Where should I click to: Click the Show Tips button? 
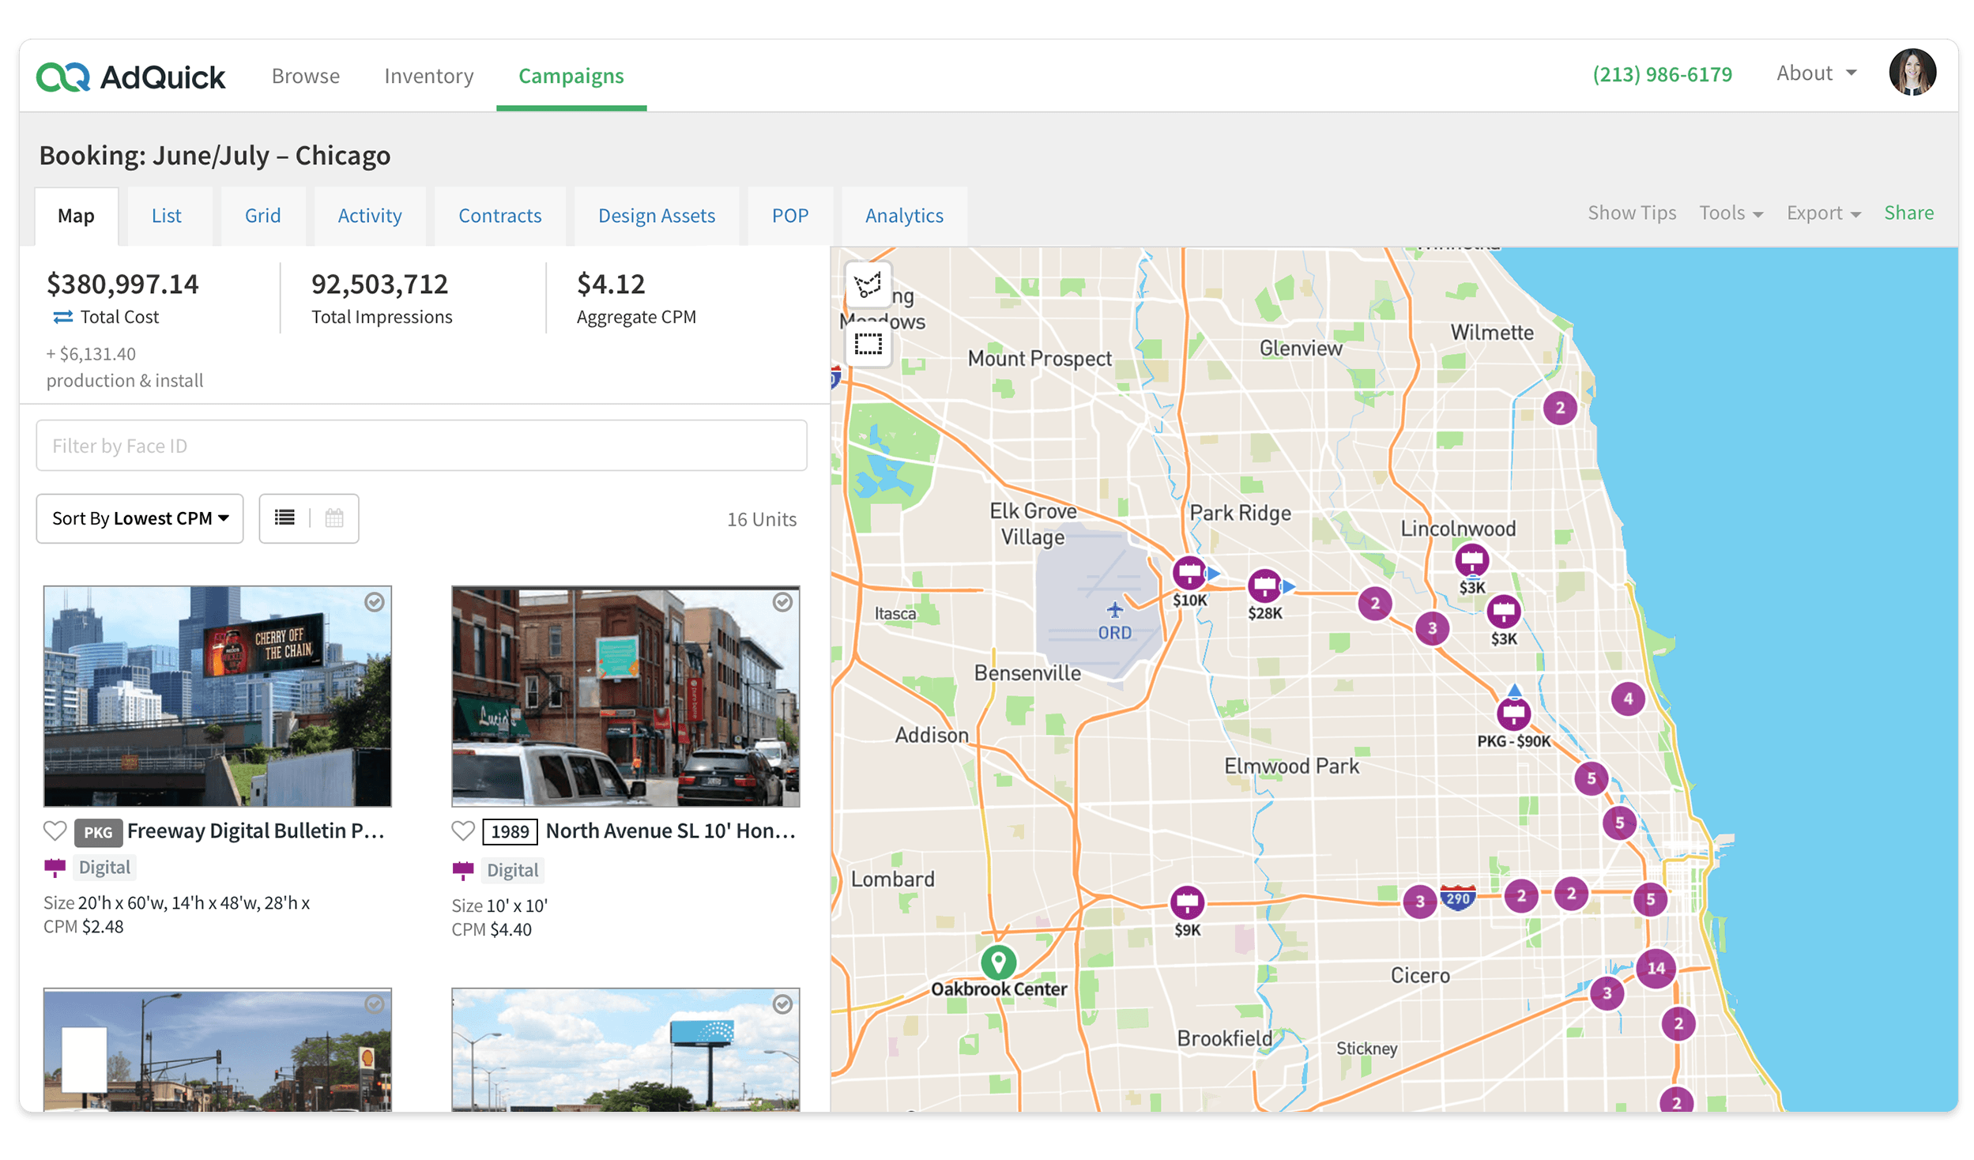(1632, 213)
